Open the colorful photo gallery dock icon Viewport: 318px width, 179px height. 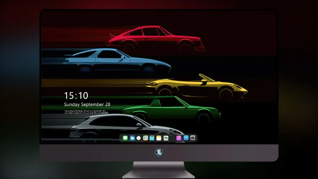tap(166, 138)
